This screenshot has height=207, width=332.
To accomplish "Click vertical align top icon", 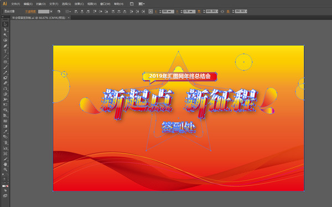I will point(95,12).
